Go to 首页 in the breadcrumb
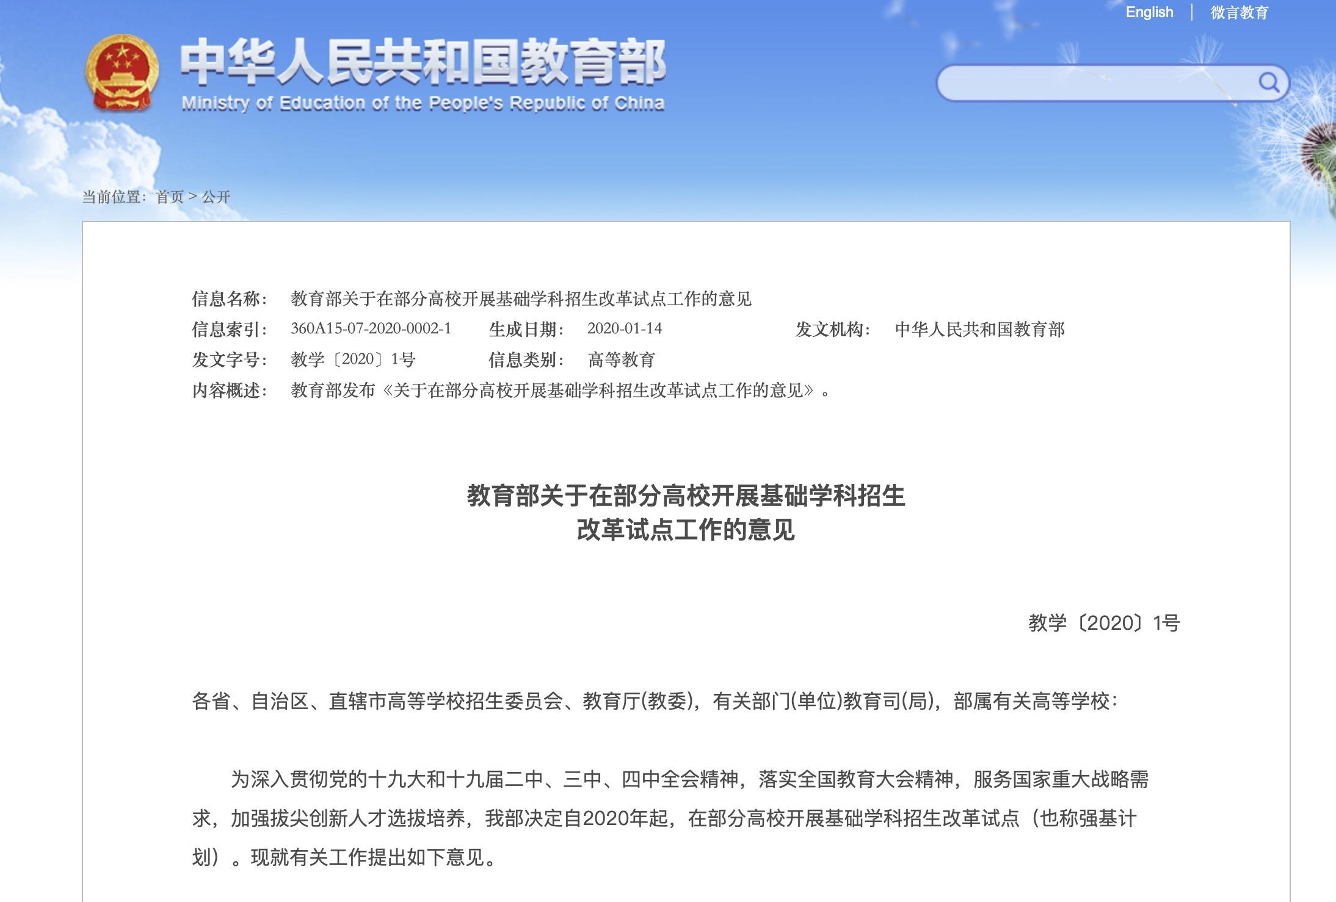1336x902 pixels. (170, 197)
